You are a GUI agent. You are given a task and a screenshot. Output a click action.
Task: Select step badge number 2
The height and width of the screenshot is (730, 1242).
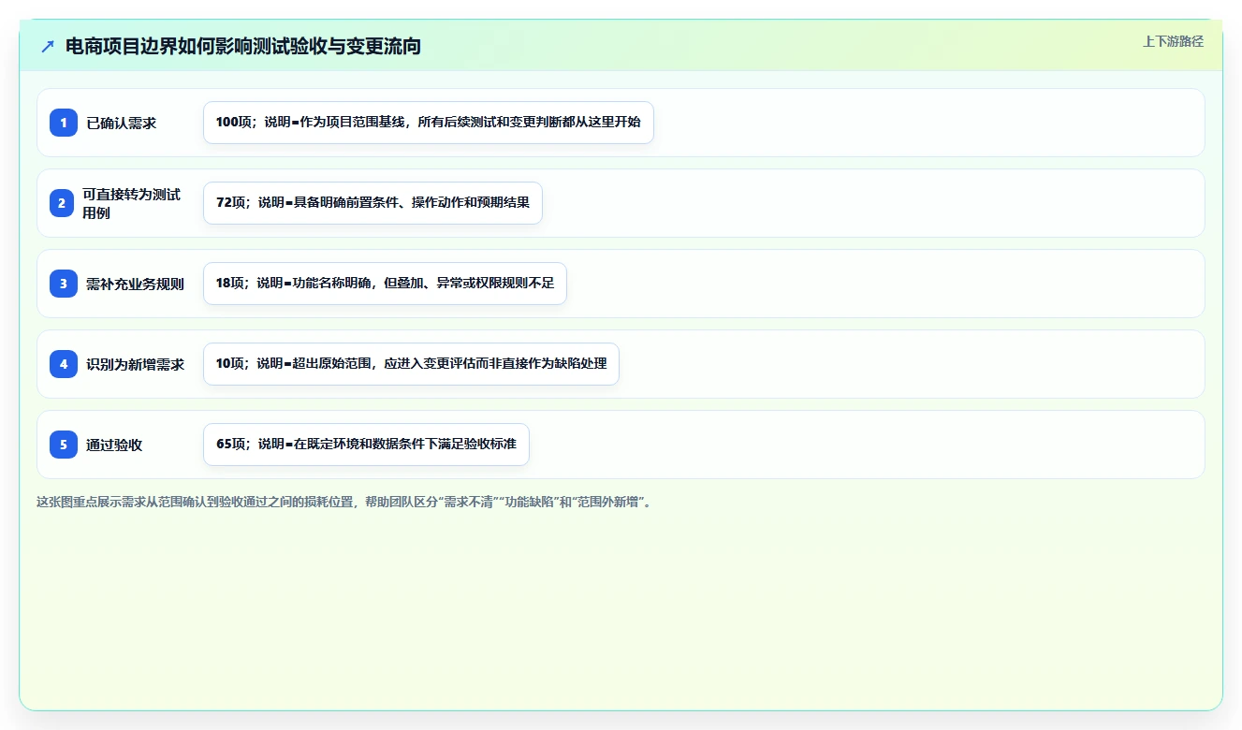point(64,203)
